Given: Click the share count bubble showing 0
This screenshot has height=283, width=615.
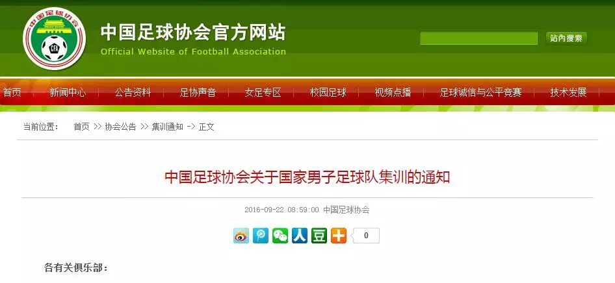Looking at the screenshot, I should point(365,236).
